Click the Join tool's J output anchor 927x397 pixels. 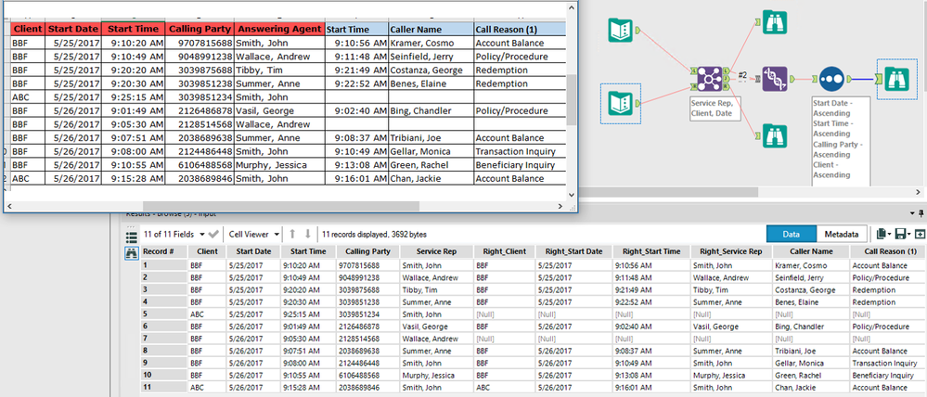727,78
